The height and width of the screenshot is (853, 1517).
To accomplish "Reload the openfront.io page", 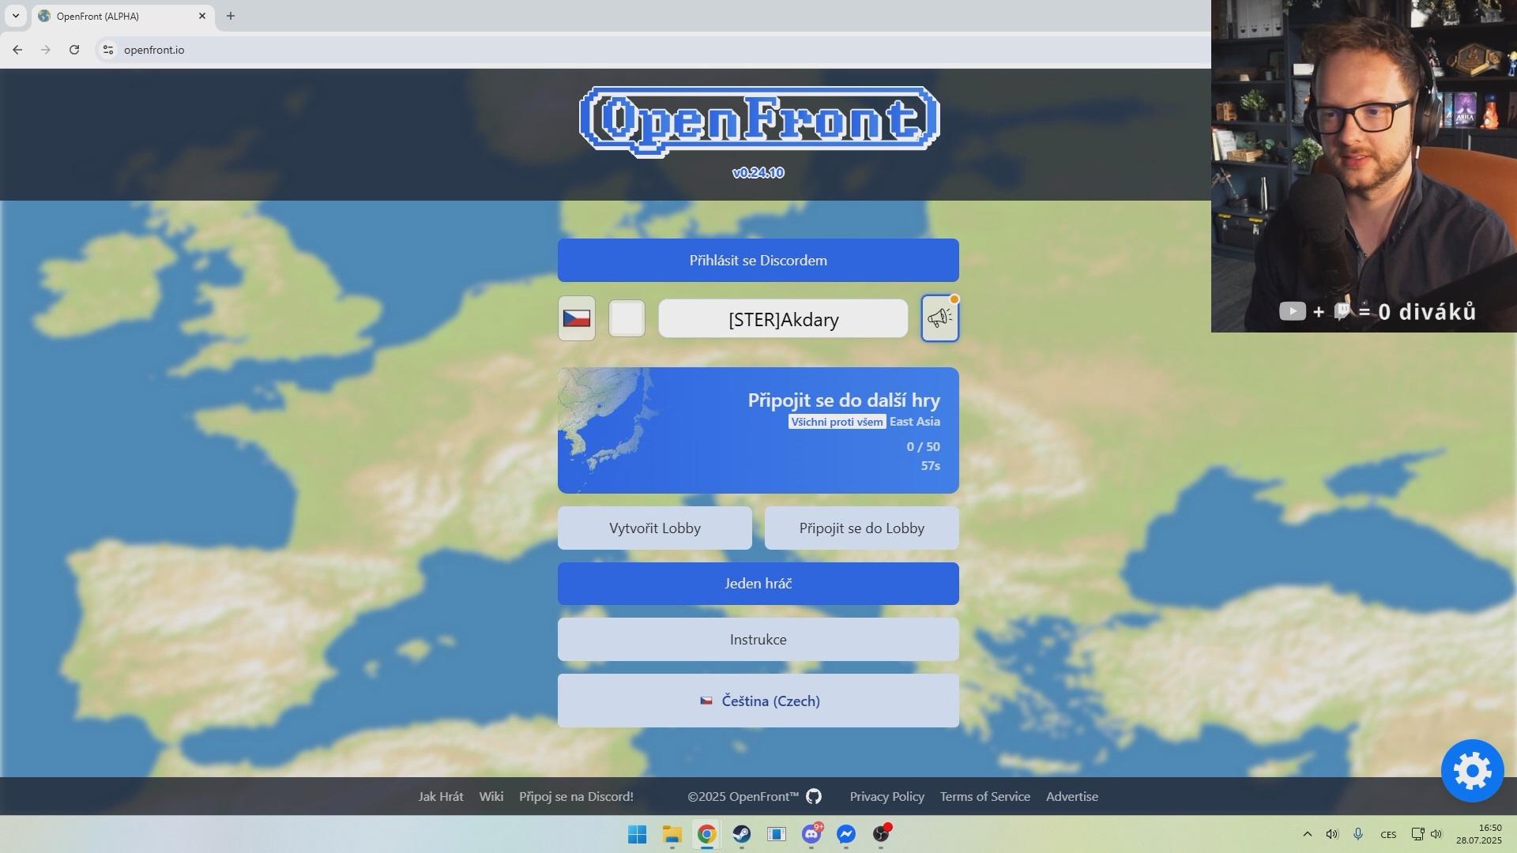I will (x=74, y=50).
